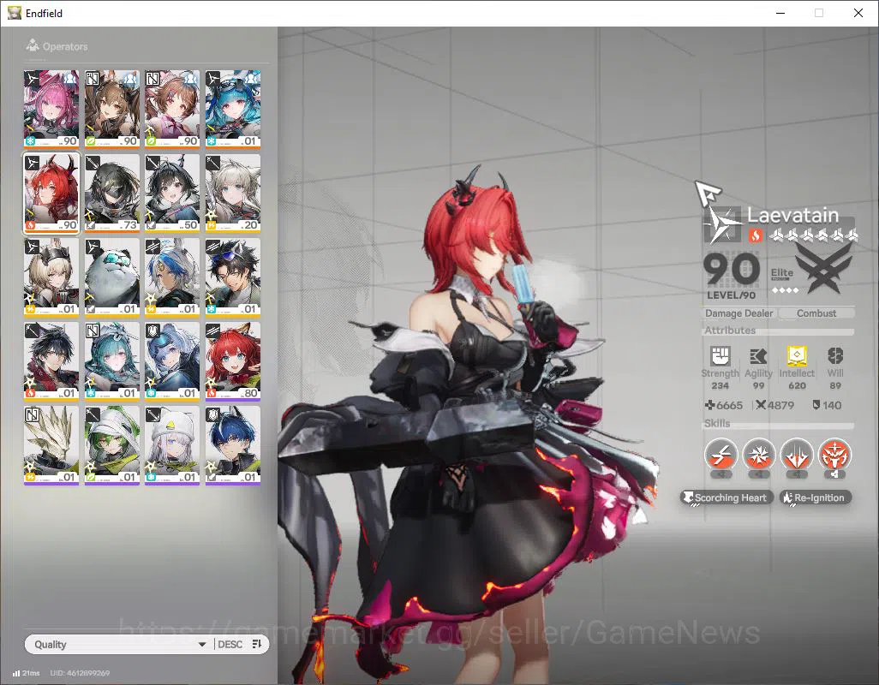Viewport: 879px width, 685px height.
Task: Open the Re-Ignition talent
Action: (x=816, y=497)
